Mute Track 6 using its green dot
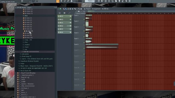The image size is (175, 98). pyautogui.click(x=84, y=48)
